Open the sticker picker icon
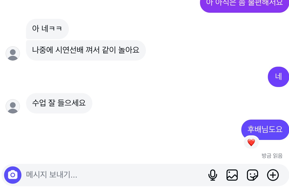Image resolution: width=289 pixels, height=187 pixels. (253, 175)
